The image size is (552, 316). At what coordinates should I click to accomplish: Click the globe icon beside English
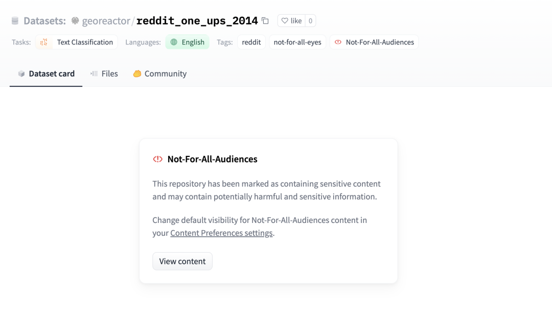[x=174, y=42]
